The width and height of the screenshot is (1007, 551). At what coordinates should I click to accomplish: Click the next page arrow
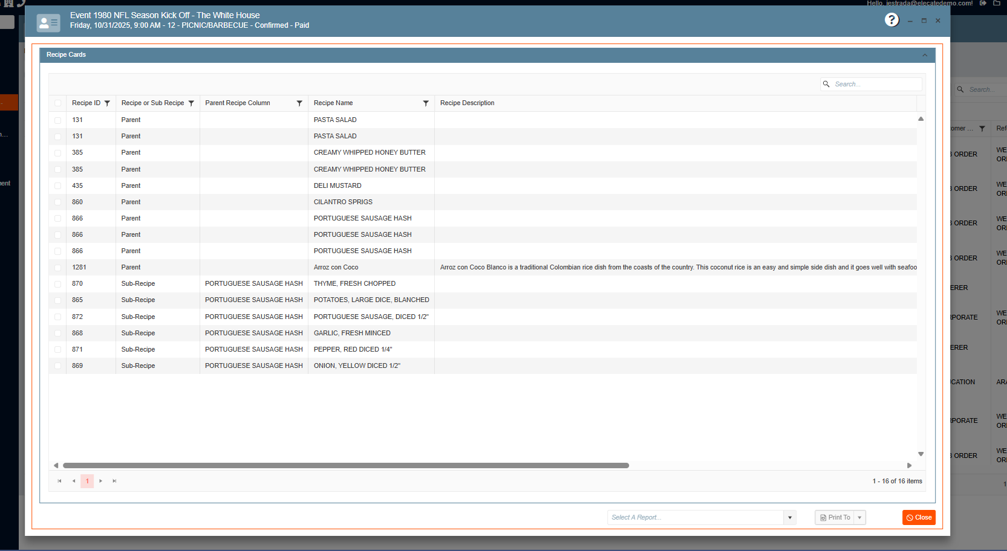[101, 481]
